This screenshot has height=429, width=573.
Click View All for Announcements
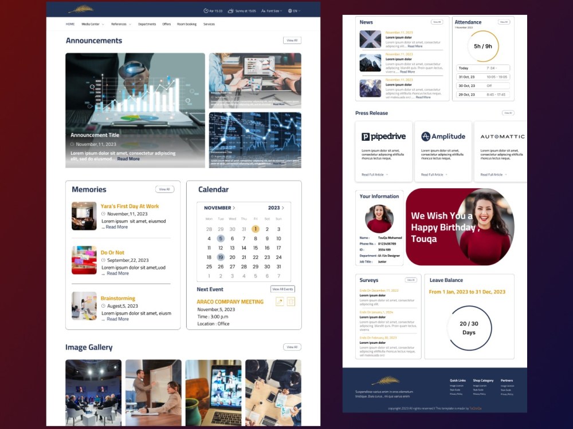pyautogui.click(x=292, y=41)
